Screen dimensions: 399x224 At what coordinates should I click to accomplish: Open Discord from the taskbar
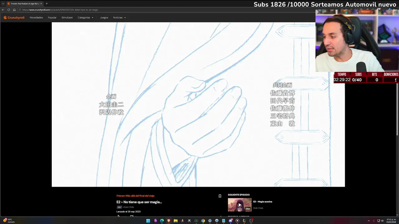(231, 221)
